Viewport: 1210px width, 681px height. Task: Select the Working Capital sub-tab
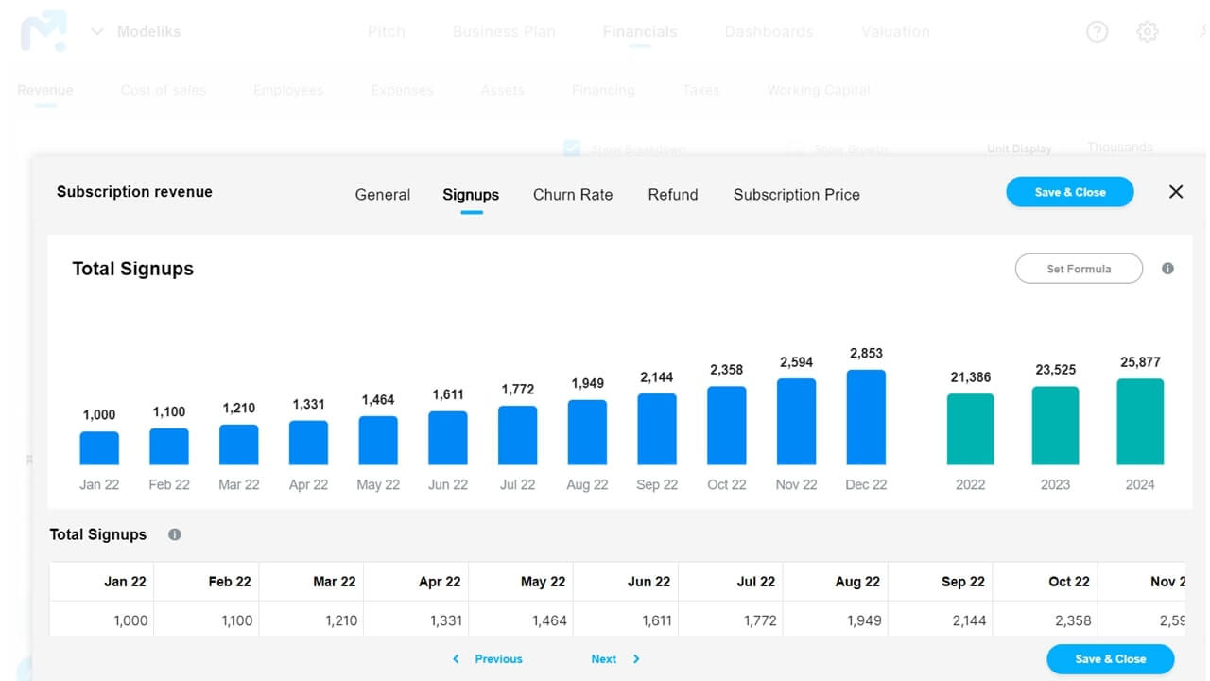[x=819, y=90]
